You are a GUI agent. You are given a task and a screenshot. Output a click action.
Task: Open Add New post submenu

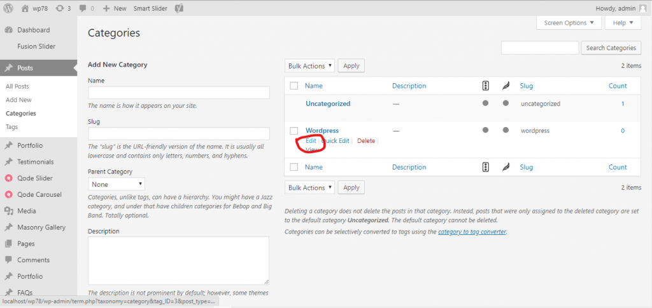pos(18,100)
